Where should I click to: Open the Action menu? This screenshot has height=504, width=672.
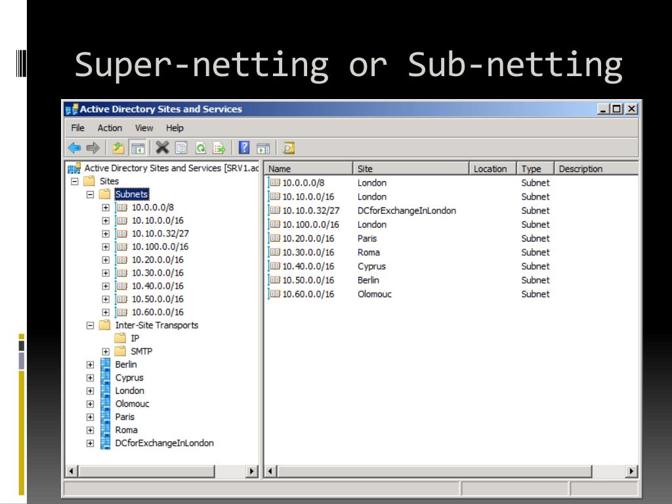point(110,128)
